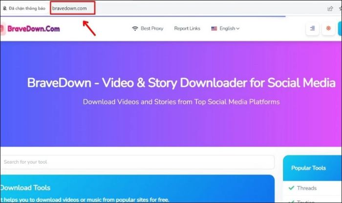342x203 pixels.
Task: Expand the English language dropdown
Action: [x=230, y=28]
